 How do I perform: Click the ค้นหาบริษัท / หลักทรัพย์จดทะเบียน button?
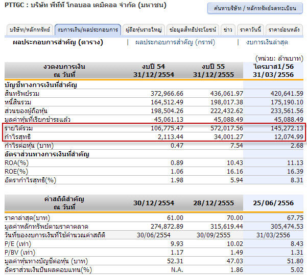tap(255, 8)
